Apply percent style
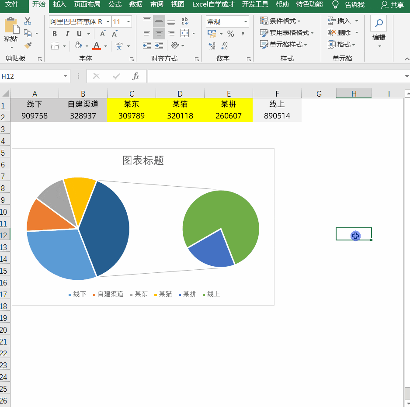 pos(230,34)
